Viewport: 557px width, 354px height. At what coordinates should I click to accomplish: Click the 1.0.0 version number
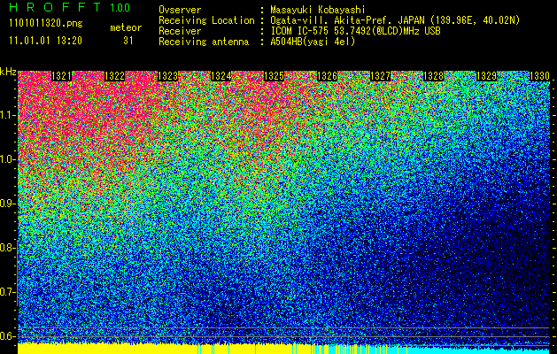(x=120, y=8)
